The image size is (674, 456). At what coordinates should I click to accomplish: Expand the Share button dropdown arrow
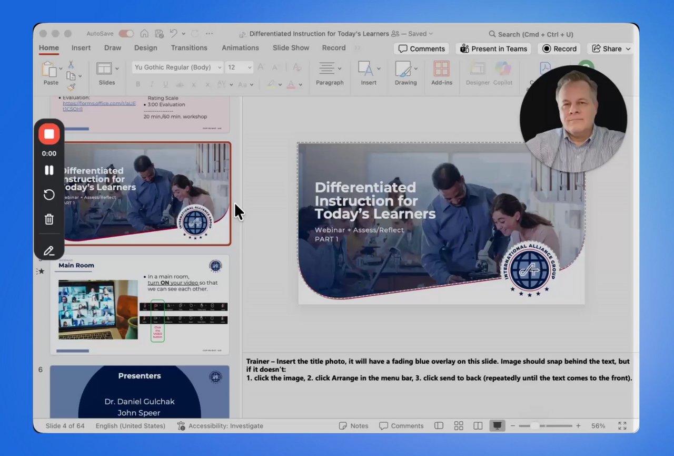point(628,49)
